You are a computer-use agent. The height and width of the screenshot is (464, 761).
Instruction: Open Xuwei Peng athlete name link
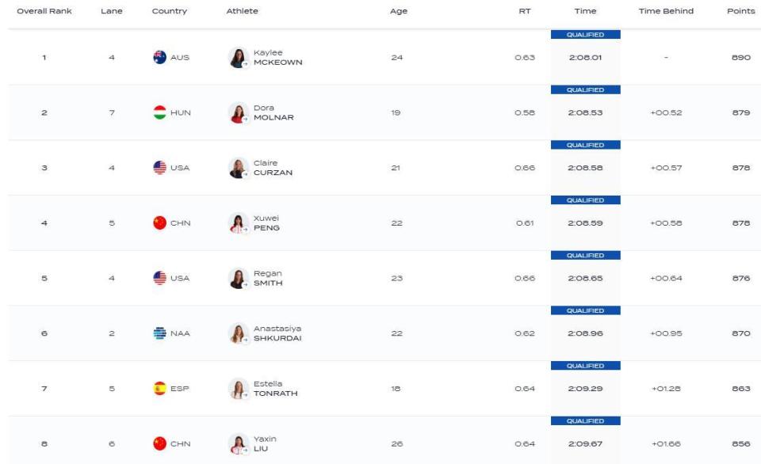pyautogui.click(x=266, y=223)
